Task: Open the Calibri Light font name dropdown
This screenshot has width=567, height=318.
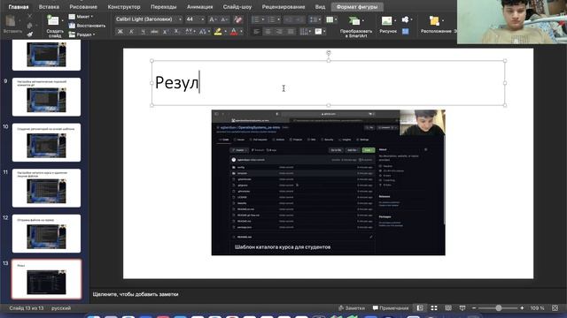Action: tap(180, 19)
